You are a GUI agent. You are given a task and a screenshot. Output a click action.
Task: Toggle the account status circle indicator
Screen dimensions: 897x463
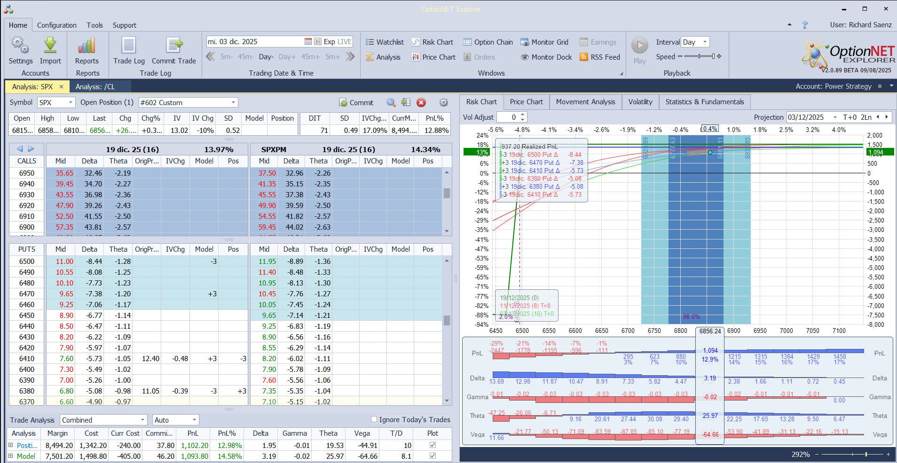tap(880, 86)
